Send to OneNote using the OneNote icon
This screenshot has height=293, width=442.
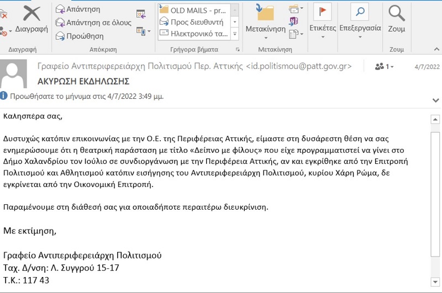[294, 21]
